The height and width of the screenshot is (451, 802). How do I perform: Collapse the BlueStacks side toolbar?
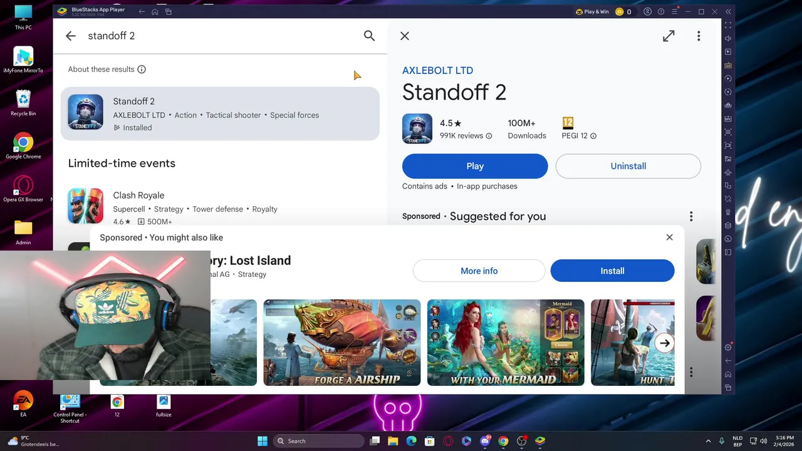click(728, 11)
